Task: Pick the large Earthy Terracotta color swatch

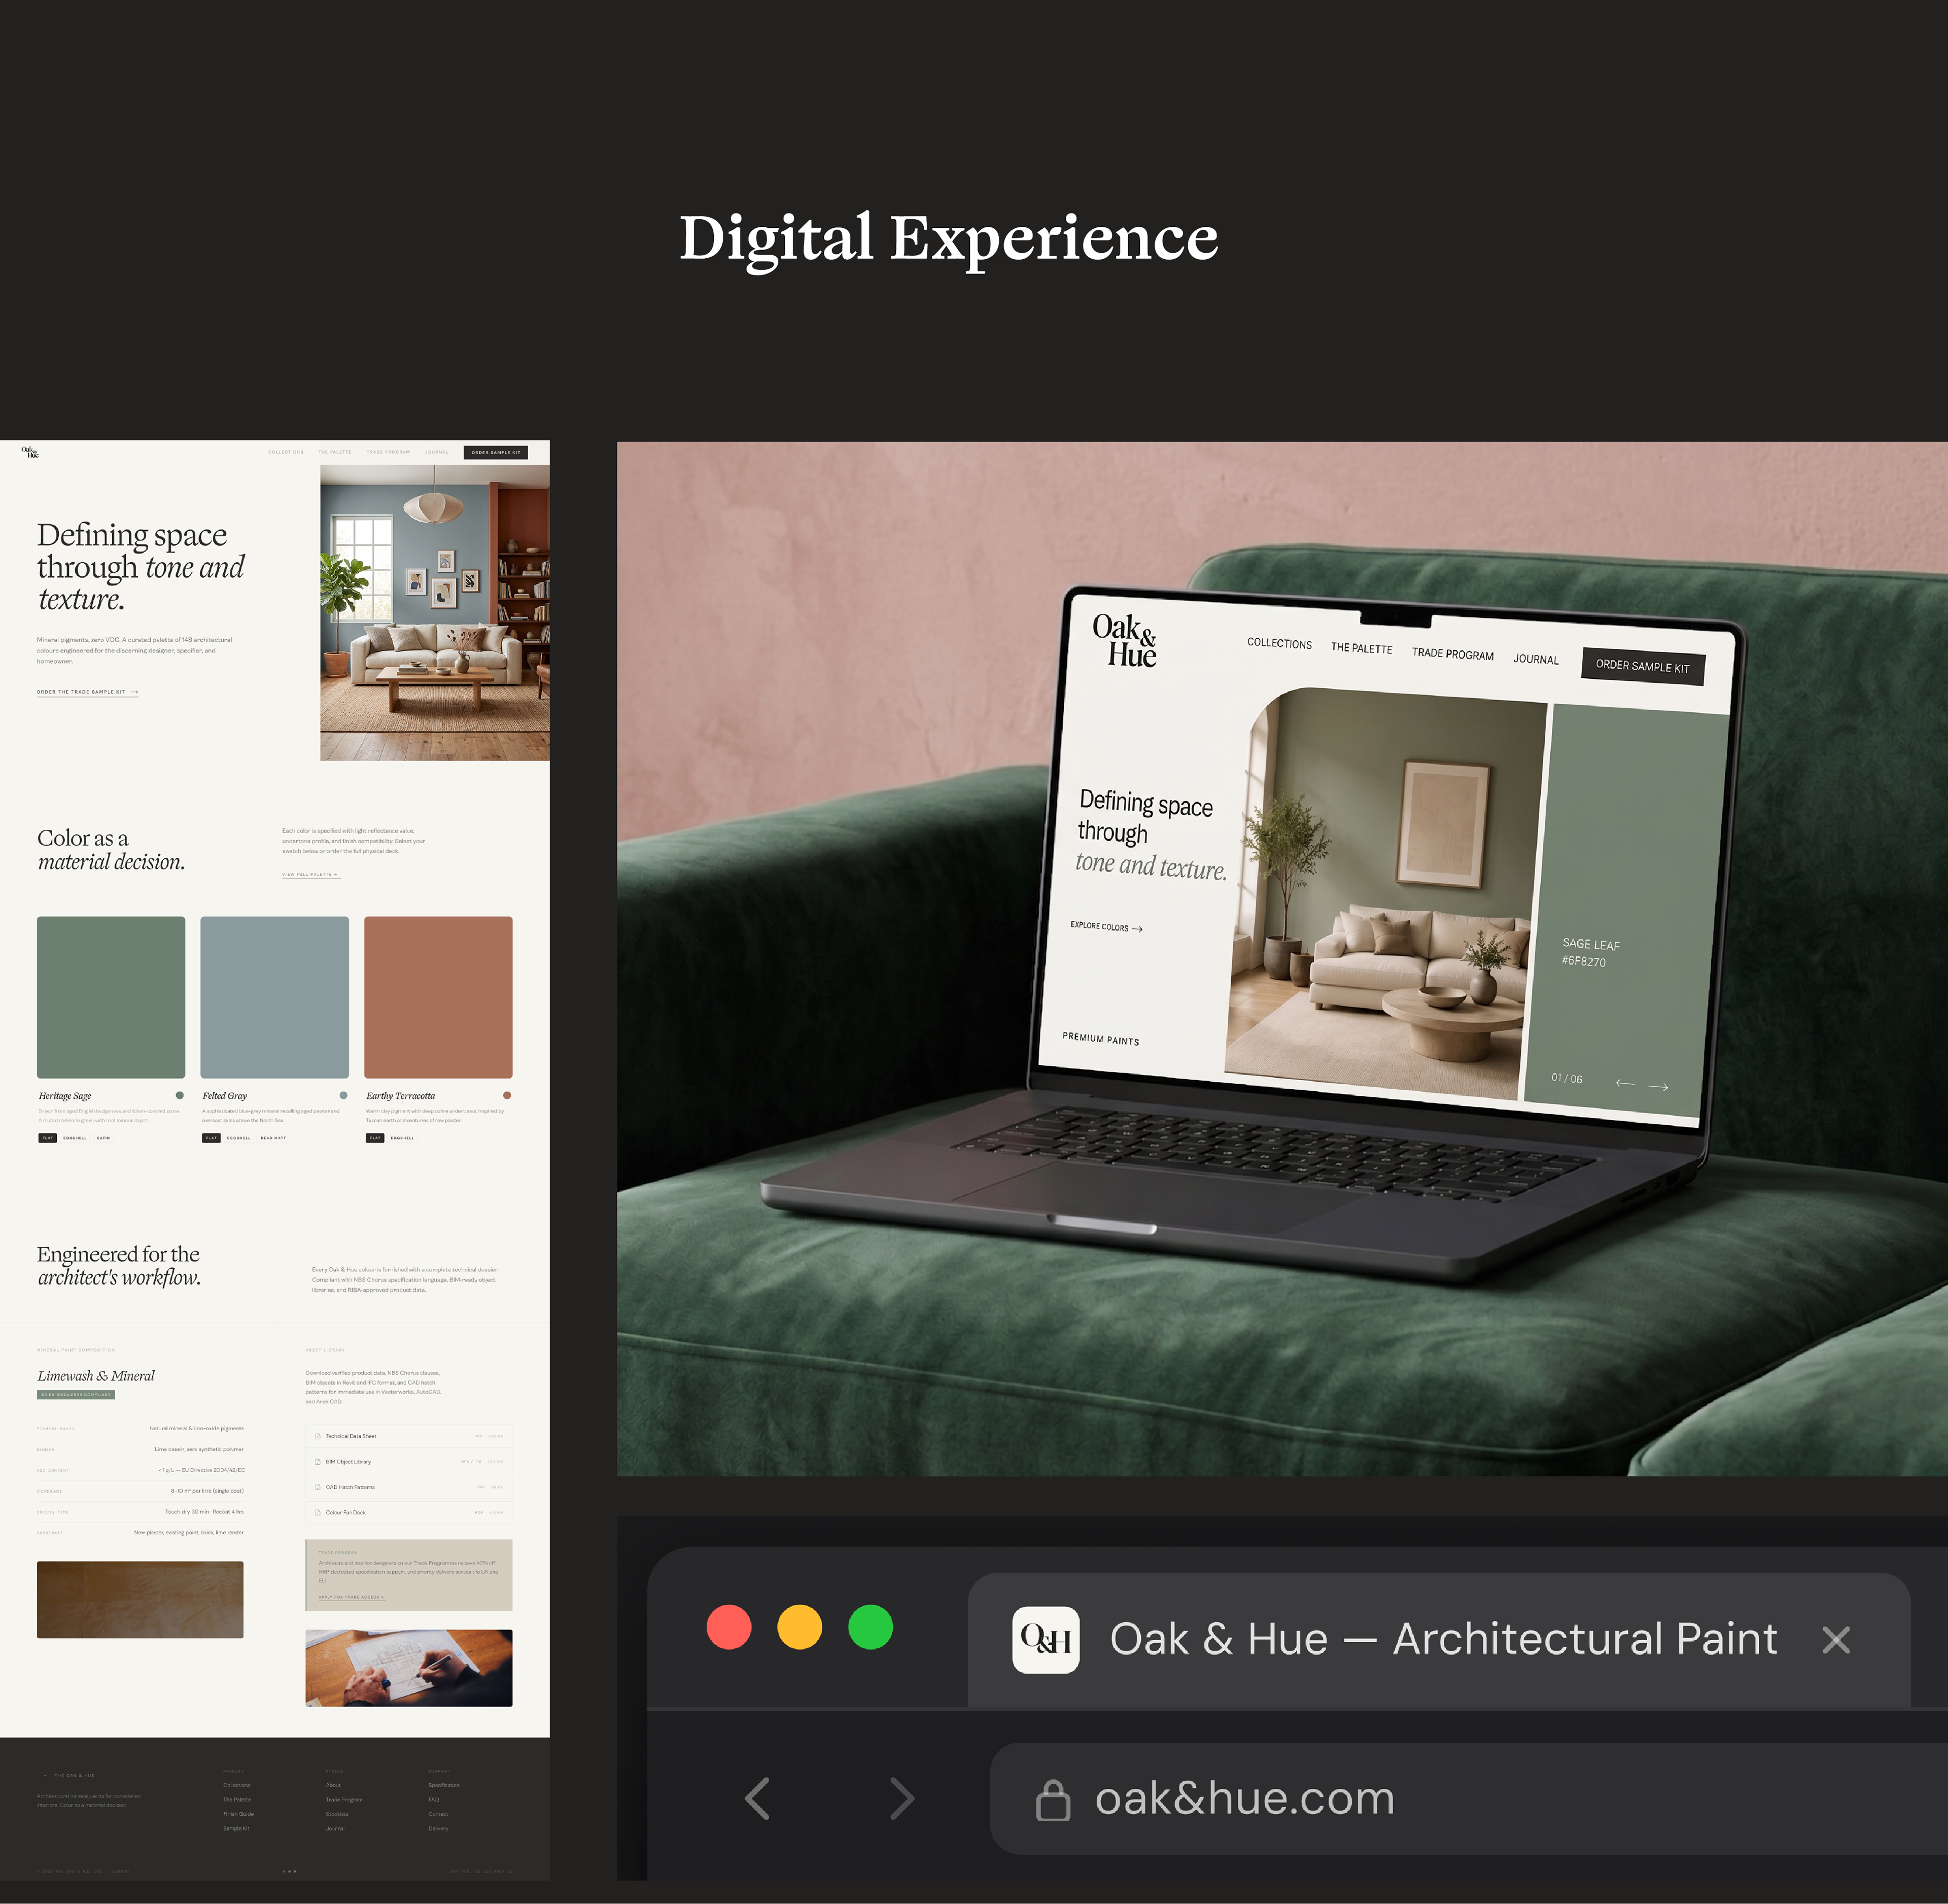Action: coord(438,997)
